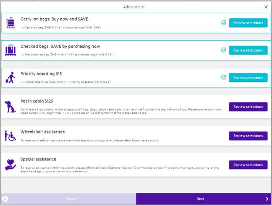Save the selected options
Viewport: 272px width, 206px height.
pos(203,199)
